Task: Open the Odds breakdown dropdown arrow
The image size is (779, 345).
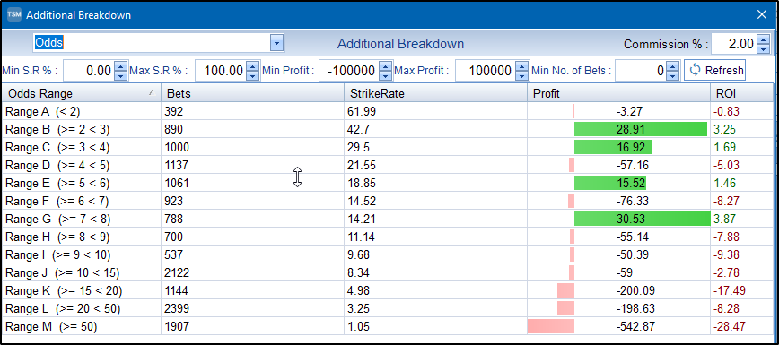Action: click(277, 43)
